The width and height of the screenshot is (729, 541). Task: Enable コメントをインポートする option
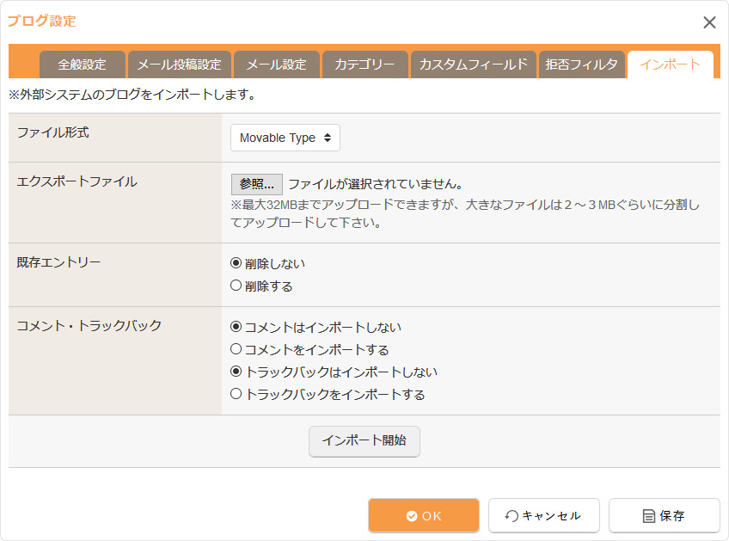click(x=236, y=350)
